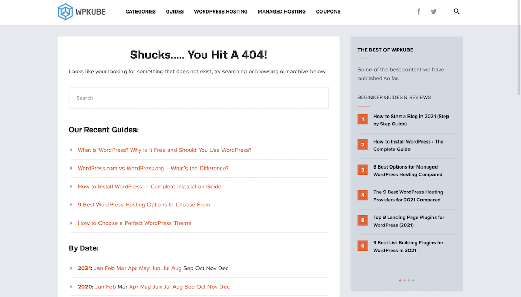Open the Twitter profile icon

pos(433,11)
